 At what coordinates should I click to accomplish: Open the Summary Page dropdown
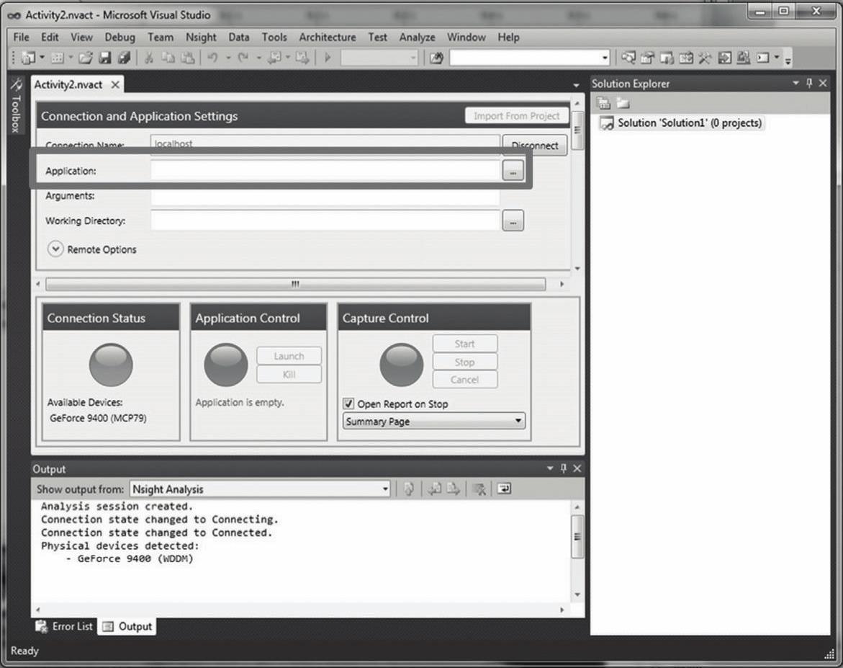coord(434,422)
